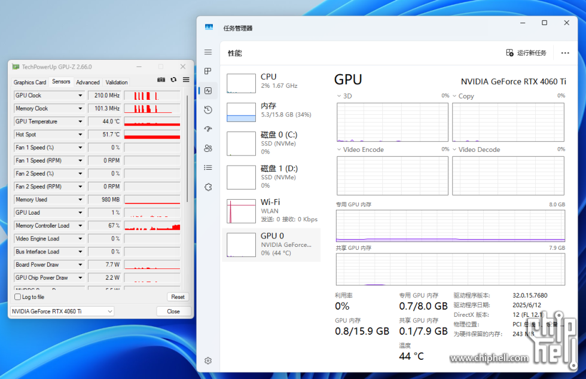Open the Processes page icon in Task Manager

point(208,71)
